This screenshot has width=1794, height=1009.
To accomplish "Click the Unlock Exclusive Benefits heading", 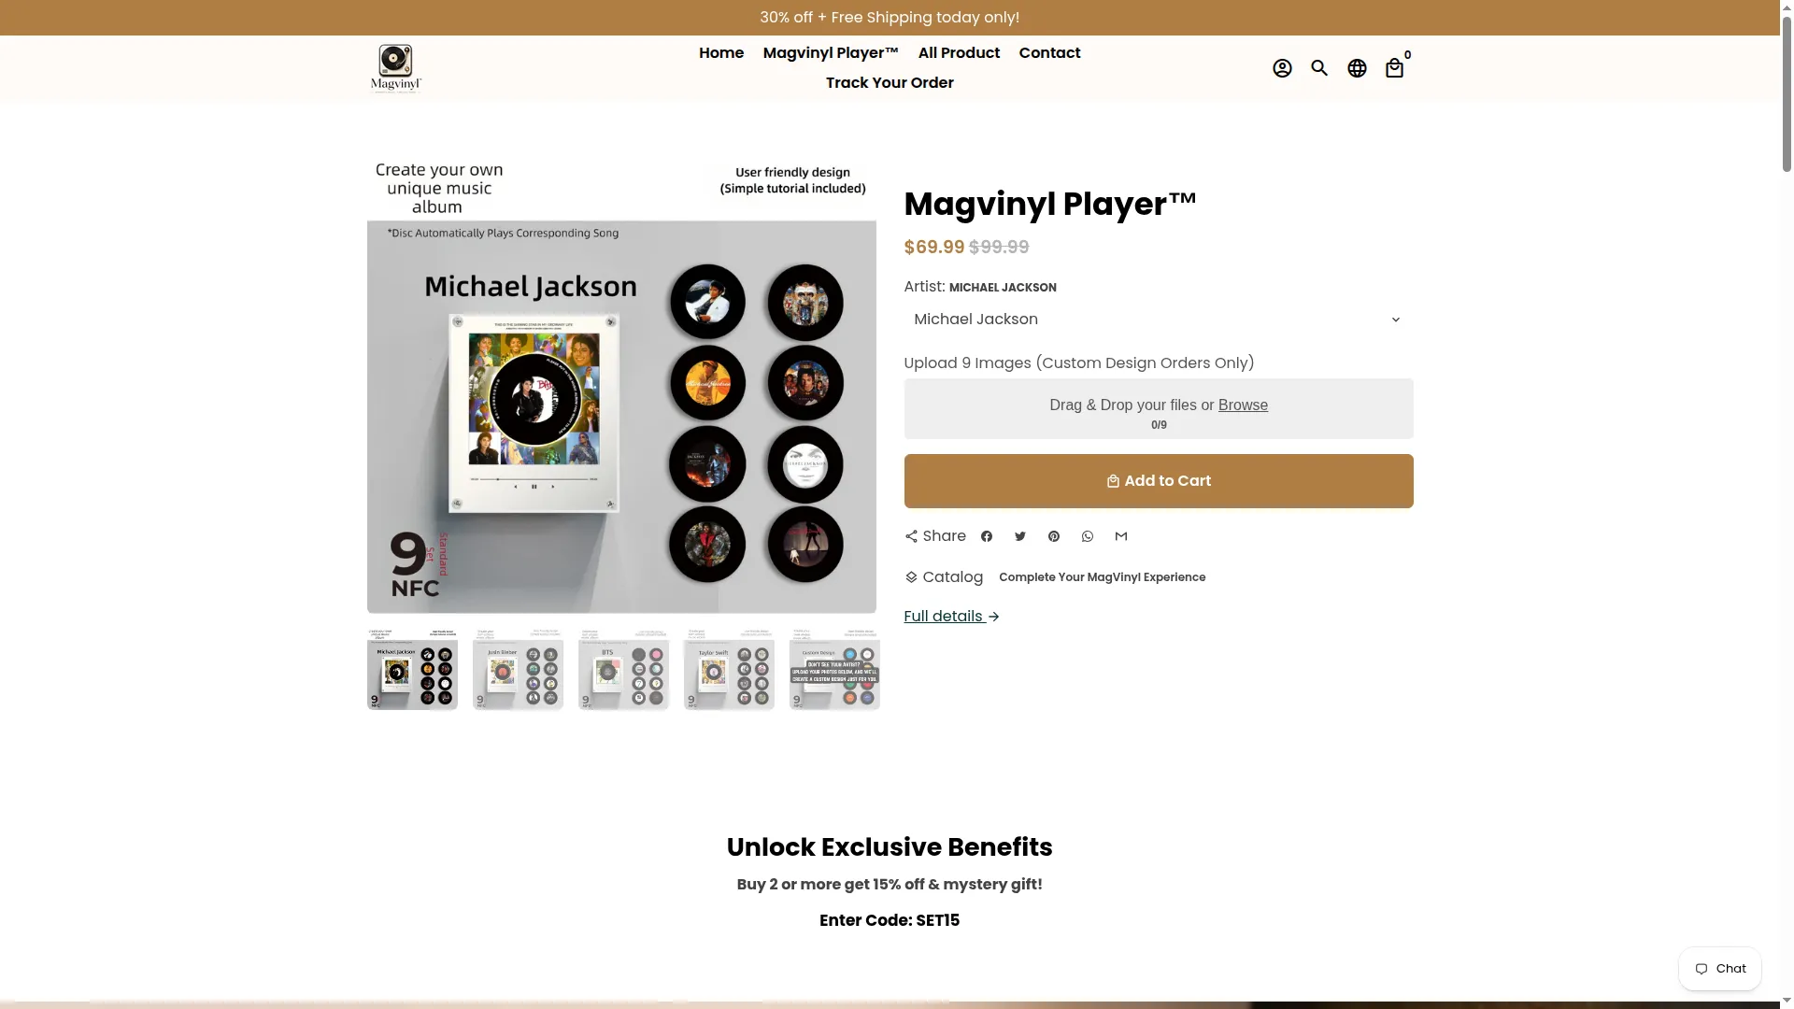I will tap(890, 847).
